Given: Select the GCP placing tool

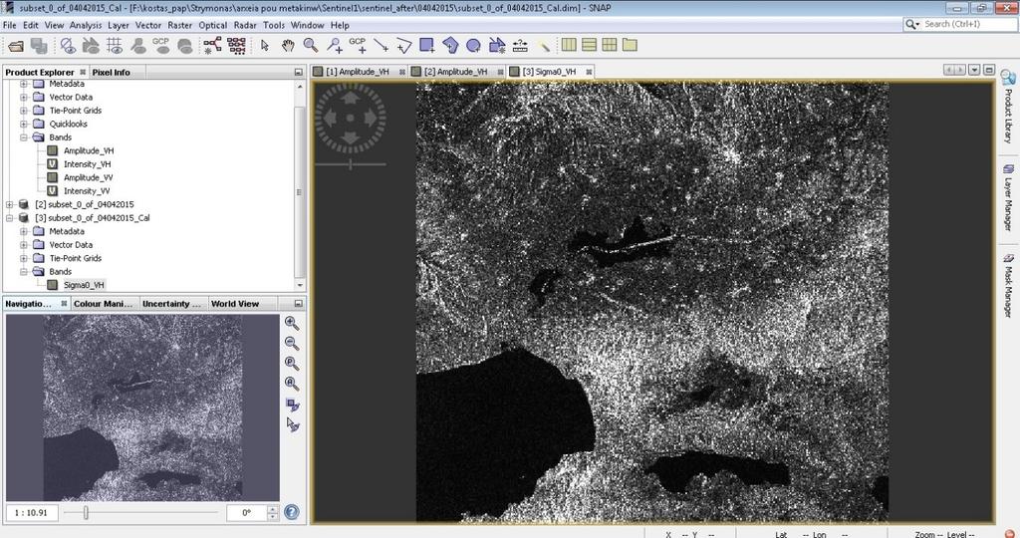Looking at the screenshot, I should (358, 44).
